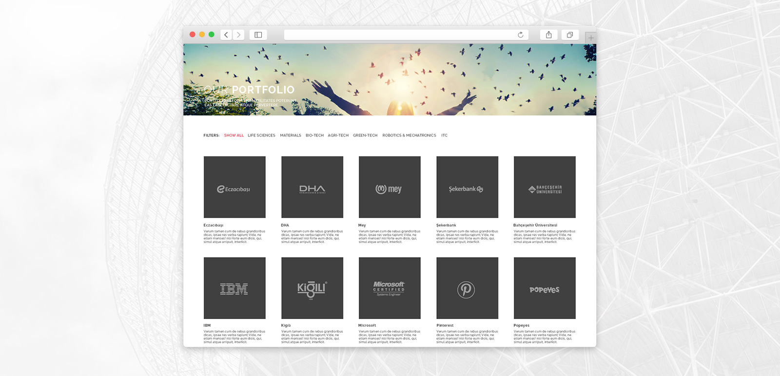
Task: Minimize window with yellow button
Action: [x=202, y=35]
